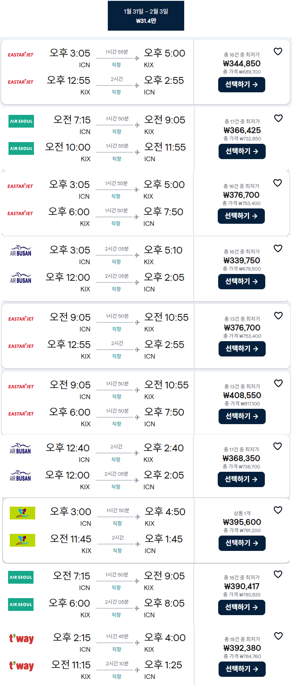Select the Jin Air ₩395,600 itinerary
The height and width of the screenshot is (690, 292).
[242, 543]
